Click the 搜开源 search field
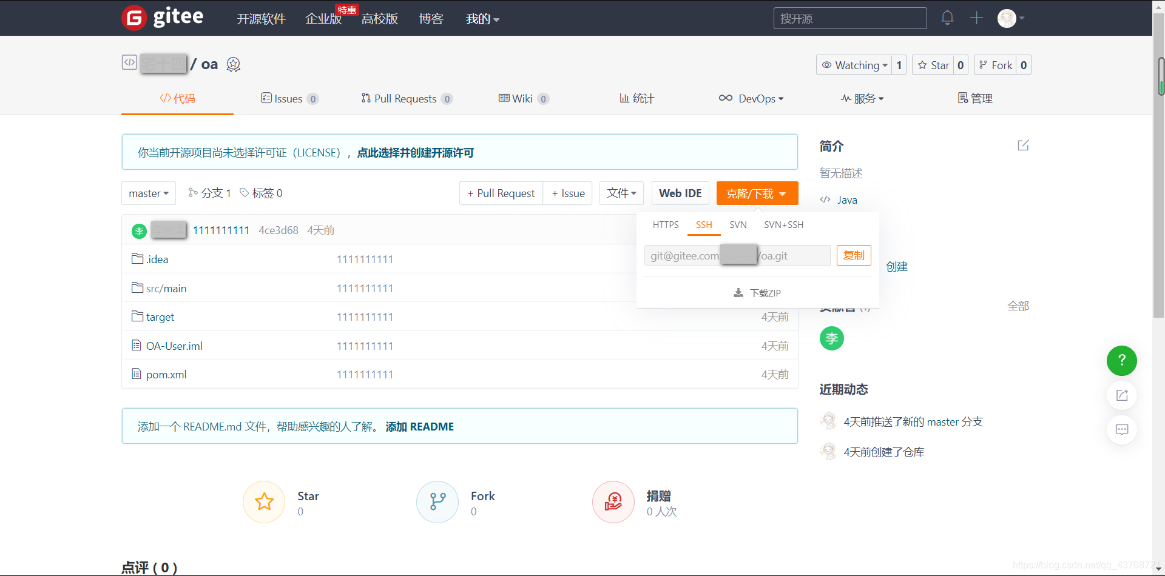The image size is (1165, 576). click(x=850, y=18)
